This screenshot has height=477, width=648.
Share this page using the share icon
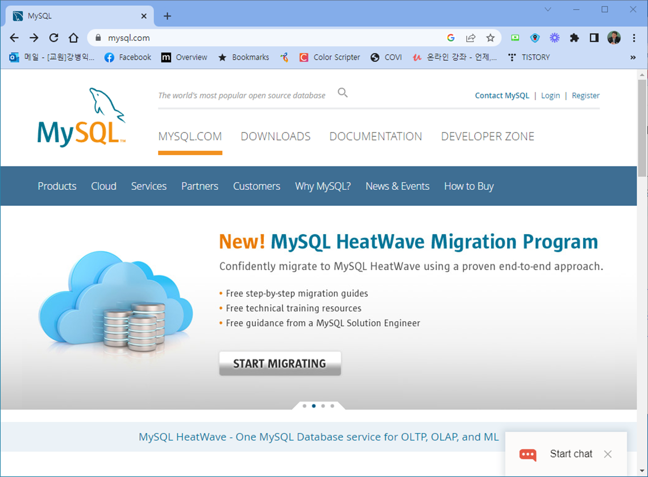[x=471, y=38]
